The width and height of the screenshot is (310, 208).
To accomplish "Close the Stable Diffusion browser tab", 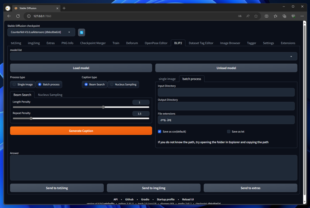I will click(x=57, y=8).
